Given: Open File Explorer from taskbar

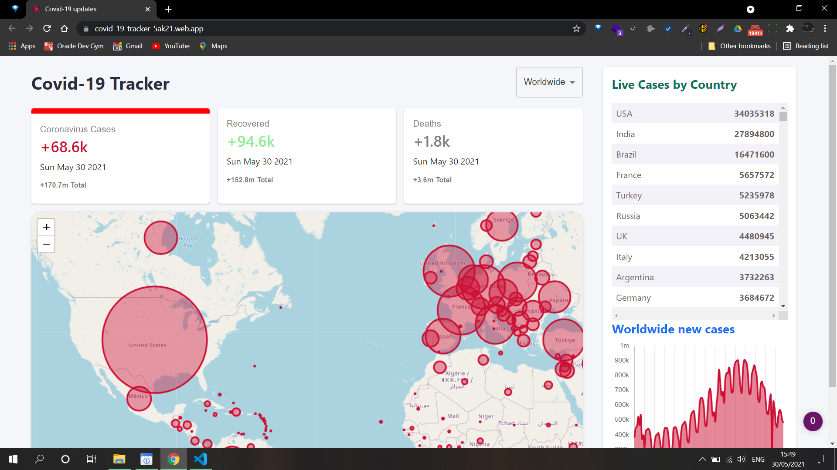Looking at the screenshot, I should tap(119, 459).
